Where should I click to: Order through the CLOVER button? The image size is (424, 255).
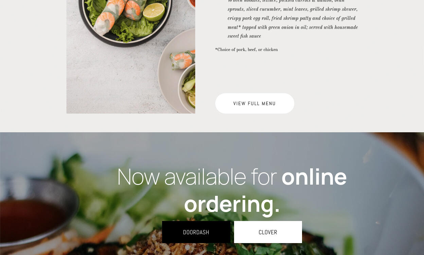268,232
